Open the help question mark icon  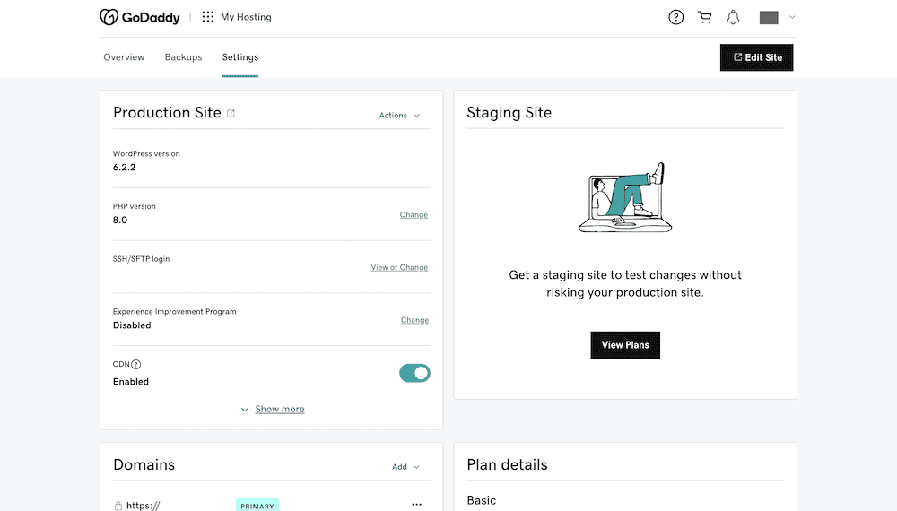click(x=676, y=17)
